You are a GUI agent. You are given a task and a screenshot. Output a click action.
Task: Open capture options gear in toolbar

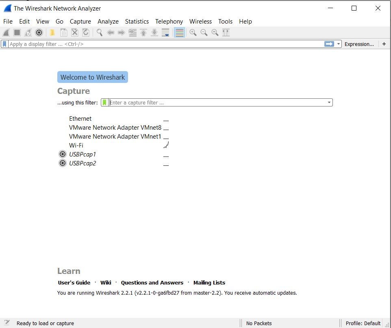[39, 33]
